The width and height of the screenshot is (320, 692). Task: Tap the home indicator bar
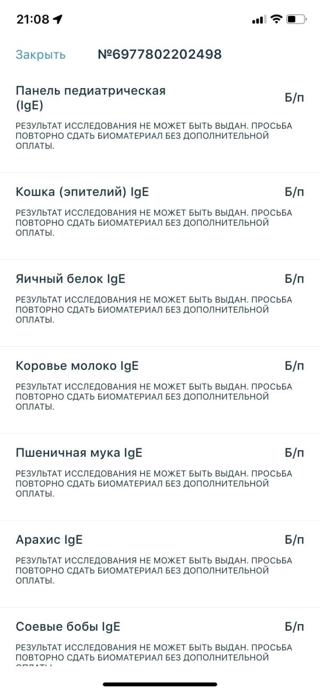pyautogui.click(x=160, y=684)
